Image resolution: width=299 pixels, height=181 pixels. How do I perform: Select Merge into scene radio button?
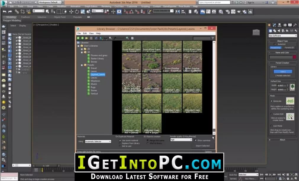point(148,140)
